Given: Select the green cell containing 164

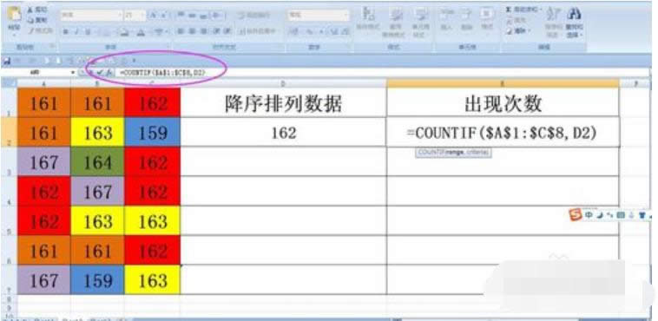Looking at the screenshot, I should coord(97,162).
